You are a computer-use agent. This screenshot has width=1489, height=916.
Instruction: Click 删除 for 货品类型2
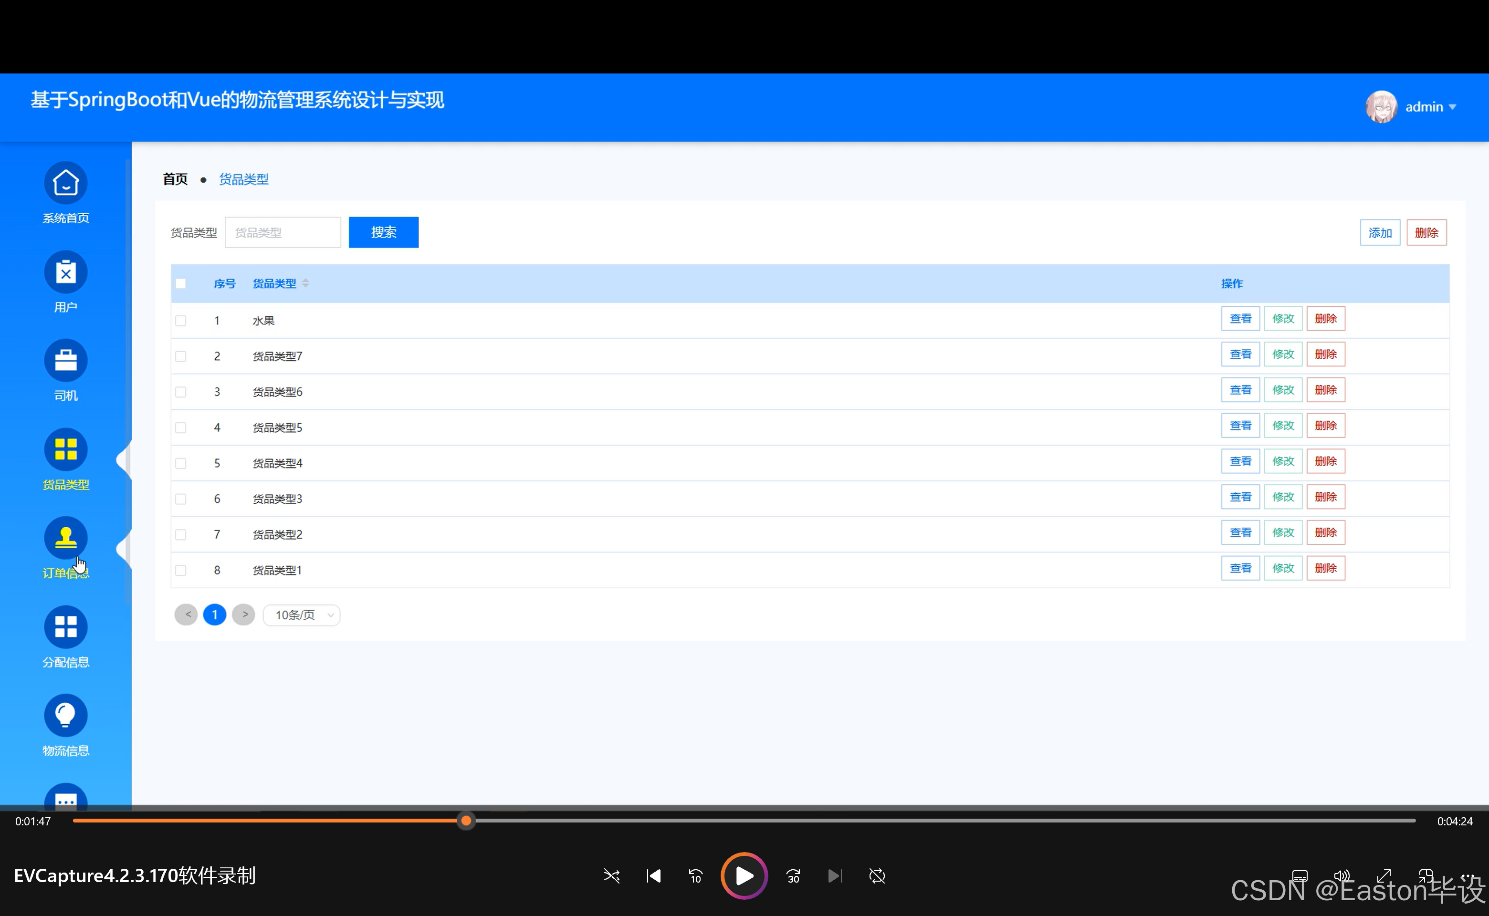point(1326,532)
